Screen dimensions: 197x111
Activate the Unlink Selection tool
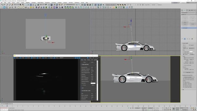(10, 5)
